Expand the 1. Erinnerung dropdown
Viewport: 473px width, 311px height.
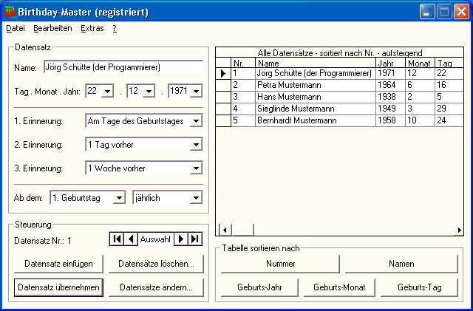tap(196, 121)
